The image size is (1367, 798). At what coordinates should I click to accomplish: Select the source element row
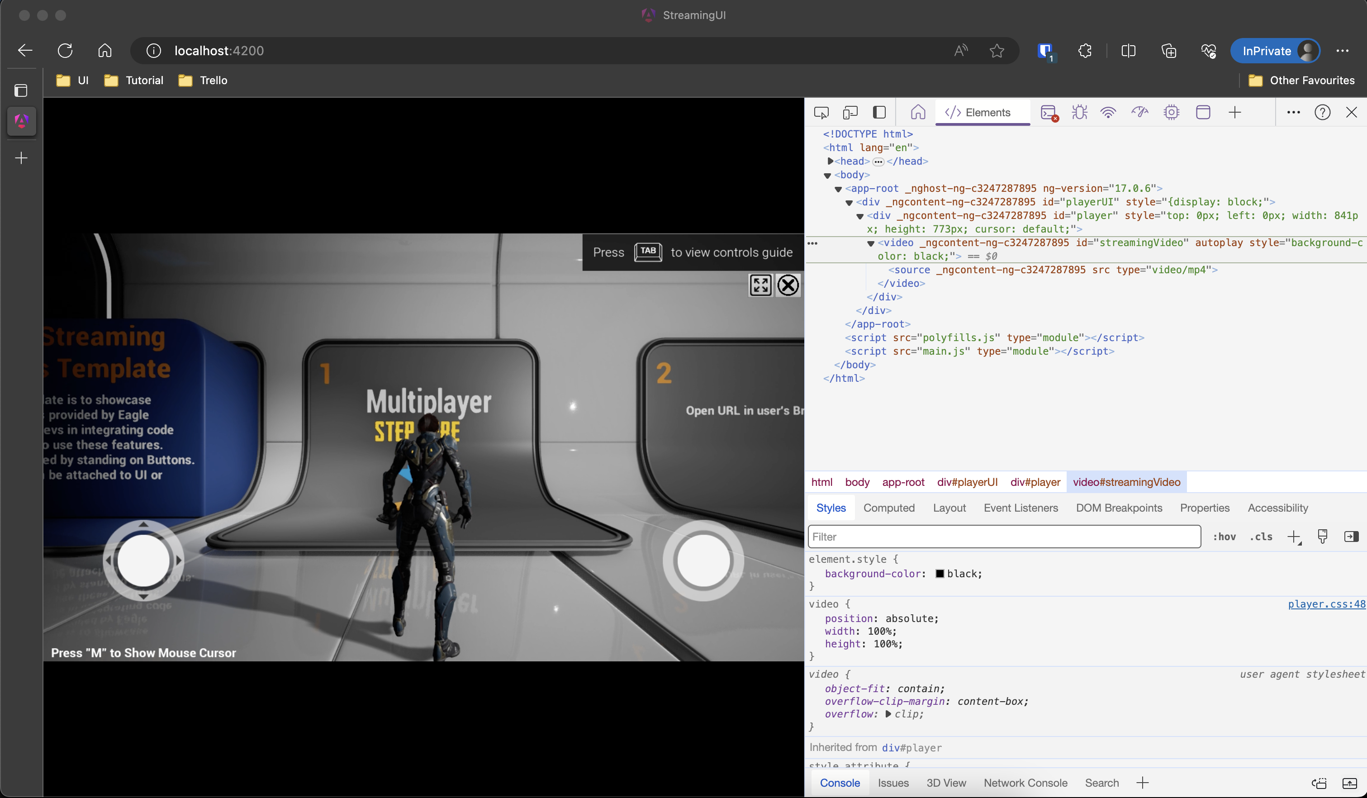1053,270
